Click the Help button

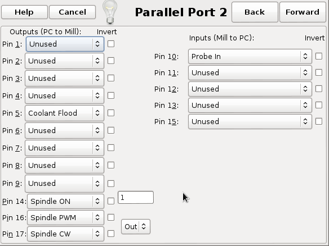click(24, 12)
